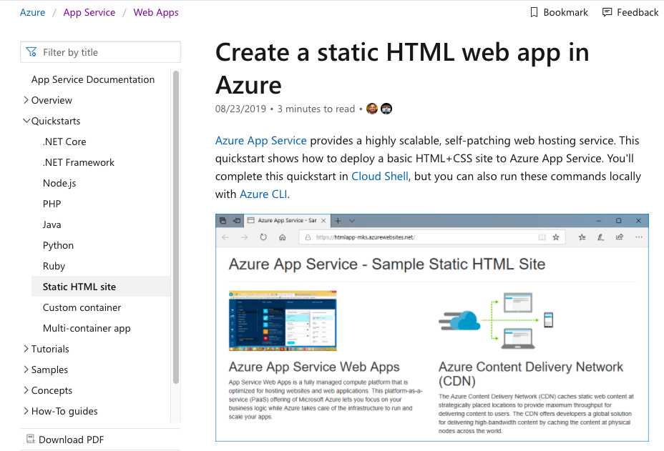Click the first contributor avatar
Screen dimensions: 664x451
372,109
